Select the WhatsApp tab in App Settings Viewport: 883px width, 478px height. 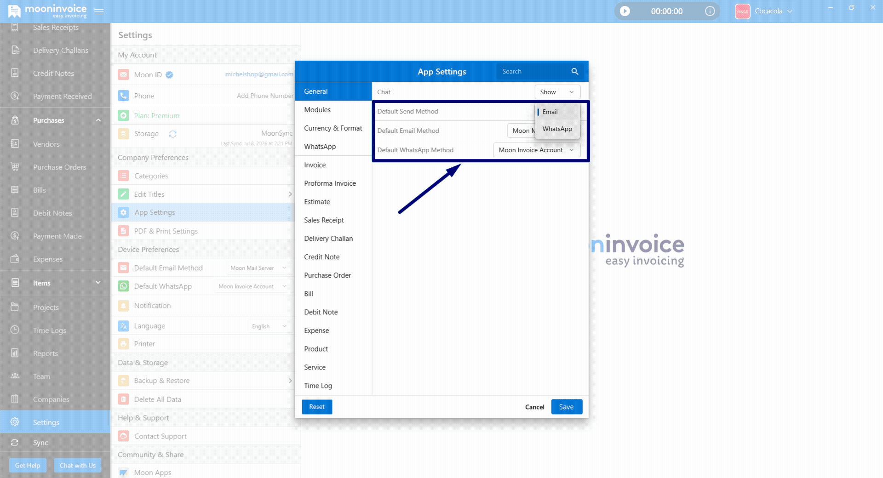(333, 147)
